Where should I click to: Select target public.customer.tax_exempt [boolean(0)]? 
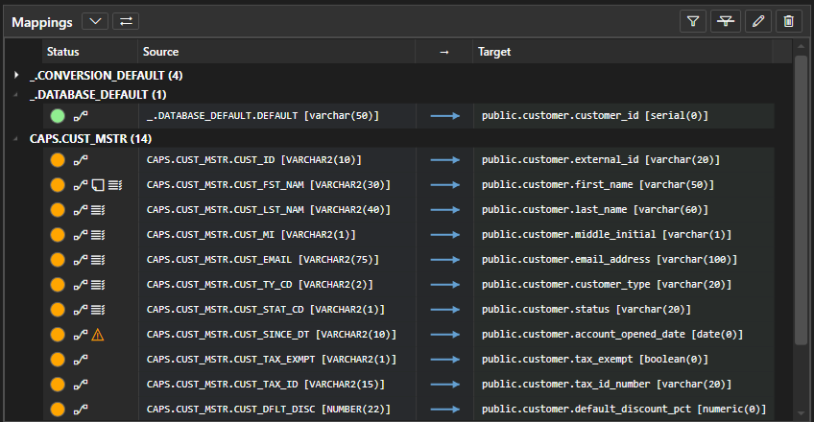[x=595, y=360]
